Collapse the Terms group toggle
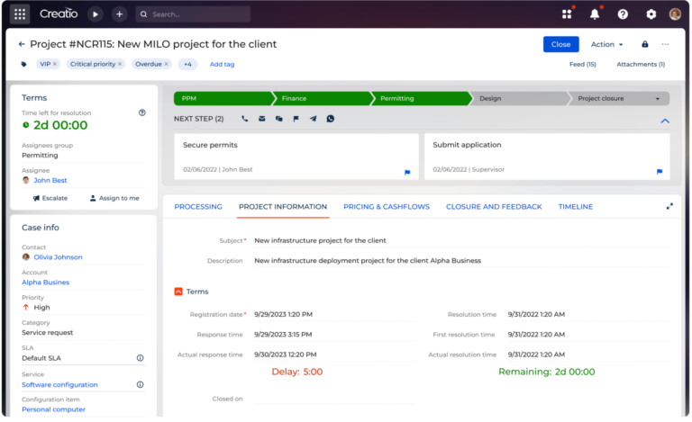This screenshot has height=422, width=692. point(178,292)
